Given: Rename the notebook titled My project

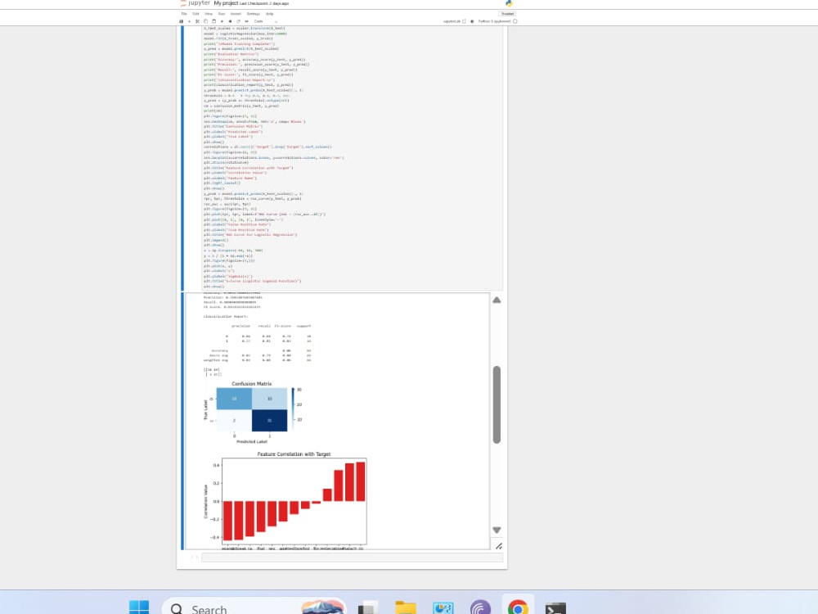Looking at the screenshot, I should (226, 3).
